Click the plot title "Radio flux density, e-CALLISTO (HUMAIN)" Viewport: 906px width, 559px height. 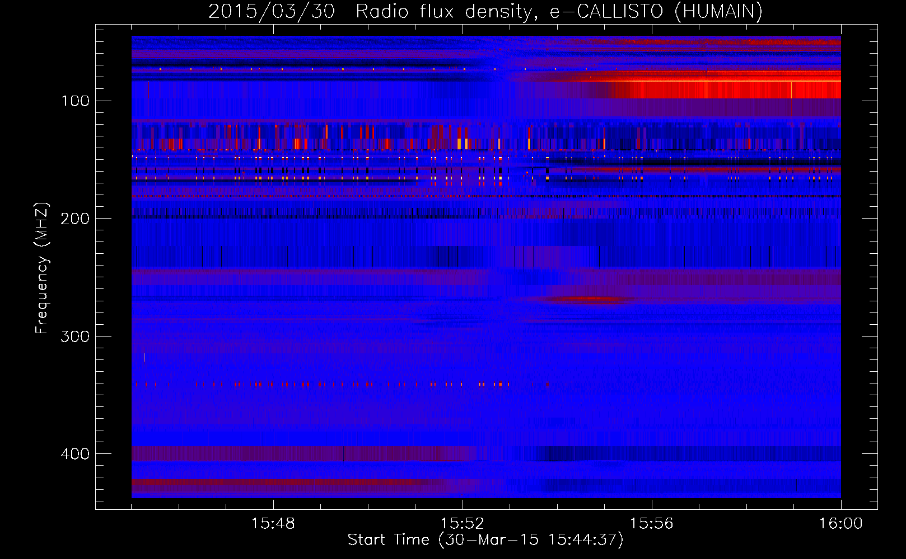pos(559,12)
